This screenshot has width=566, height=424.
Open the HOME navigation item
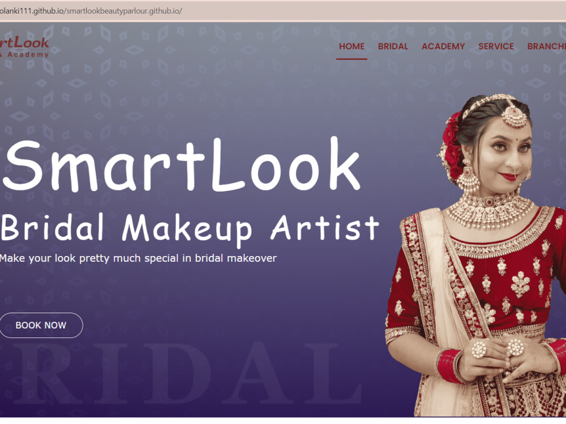pos(351,46)
